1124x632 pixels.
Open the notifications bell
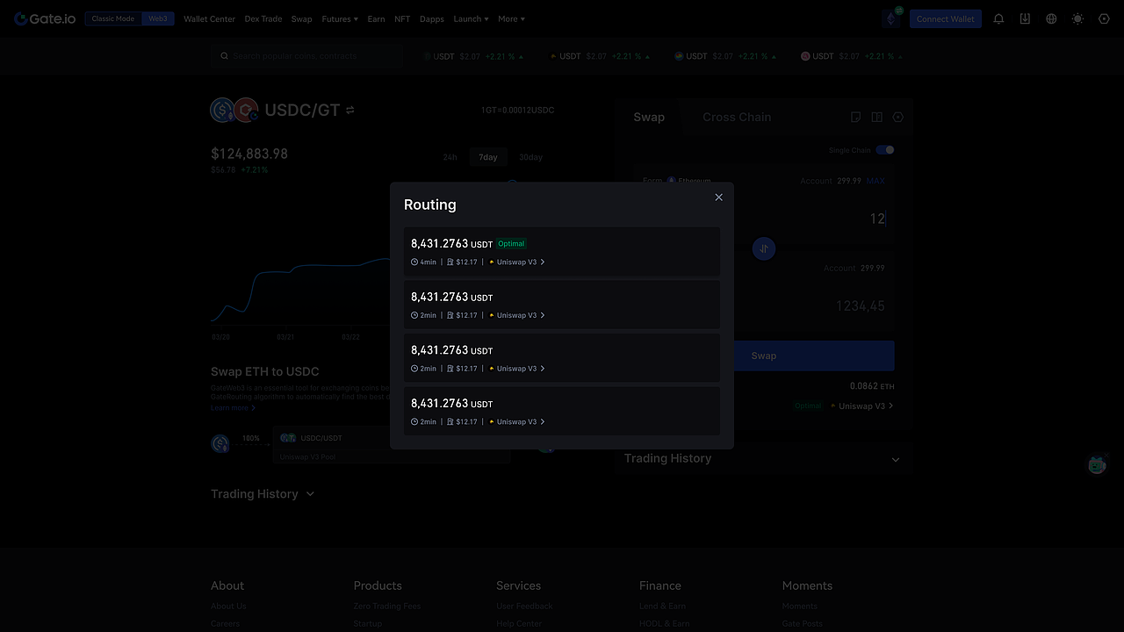pyautogui.click(x=998, y=18)
